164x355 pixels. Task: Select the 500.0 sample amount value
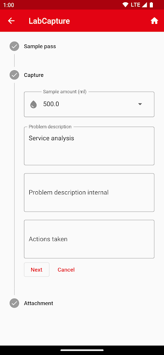(51, 104)
